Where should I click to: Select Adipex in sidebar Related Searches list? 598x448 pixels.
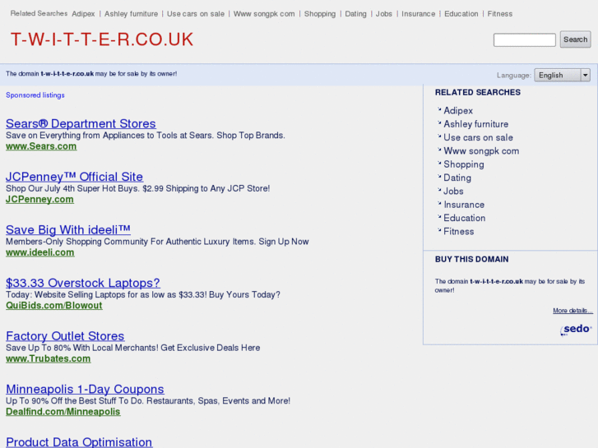(x=458, y=111)
